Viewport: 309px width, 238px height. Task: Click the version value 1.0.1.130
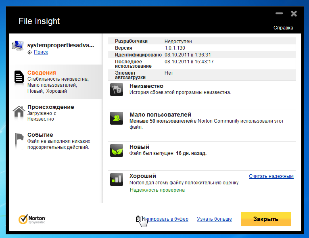175,48
